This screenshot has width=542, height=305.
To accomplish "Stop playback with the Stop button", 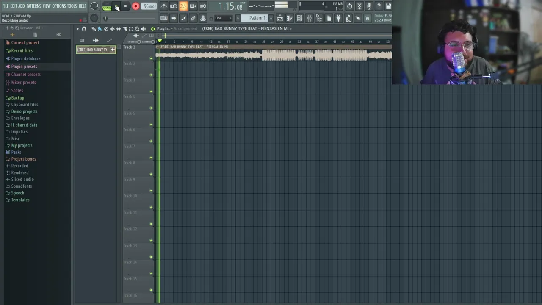I will [x=125, y=6].
